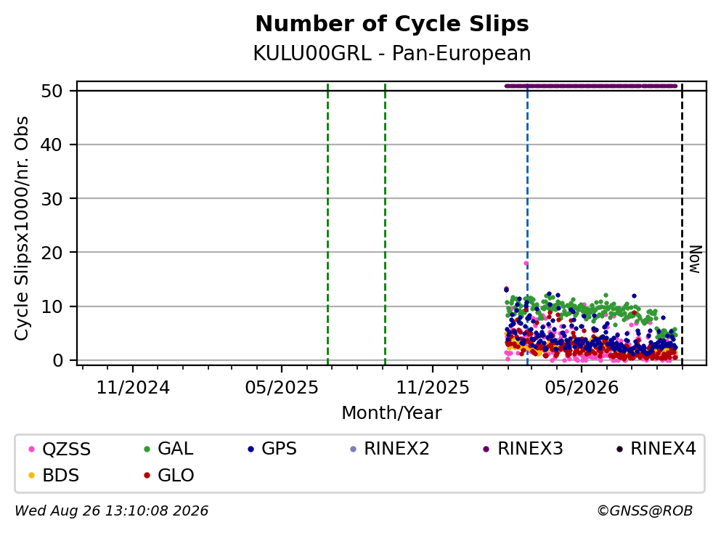Click the BDS orange legend marker
This screenshot has height=533, width=721.
point(31,476)
